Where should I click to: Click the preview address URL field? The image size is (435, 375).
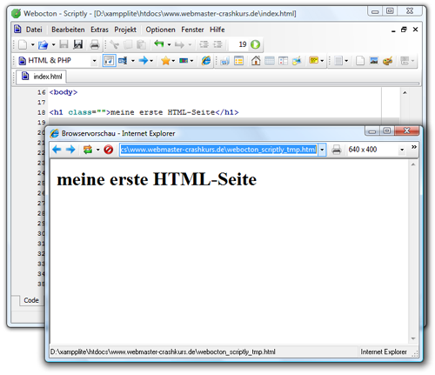coord(218,150)
